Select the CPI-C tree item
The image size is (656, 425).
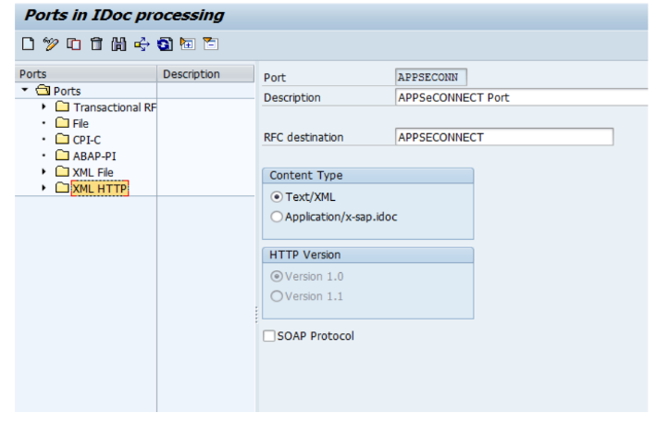point(86,140)
